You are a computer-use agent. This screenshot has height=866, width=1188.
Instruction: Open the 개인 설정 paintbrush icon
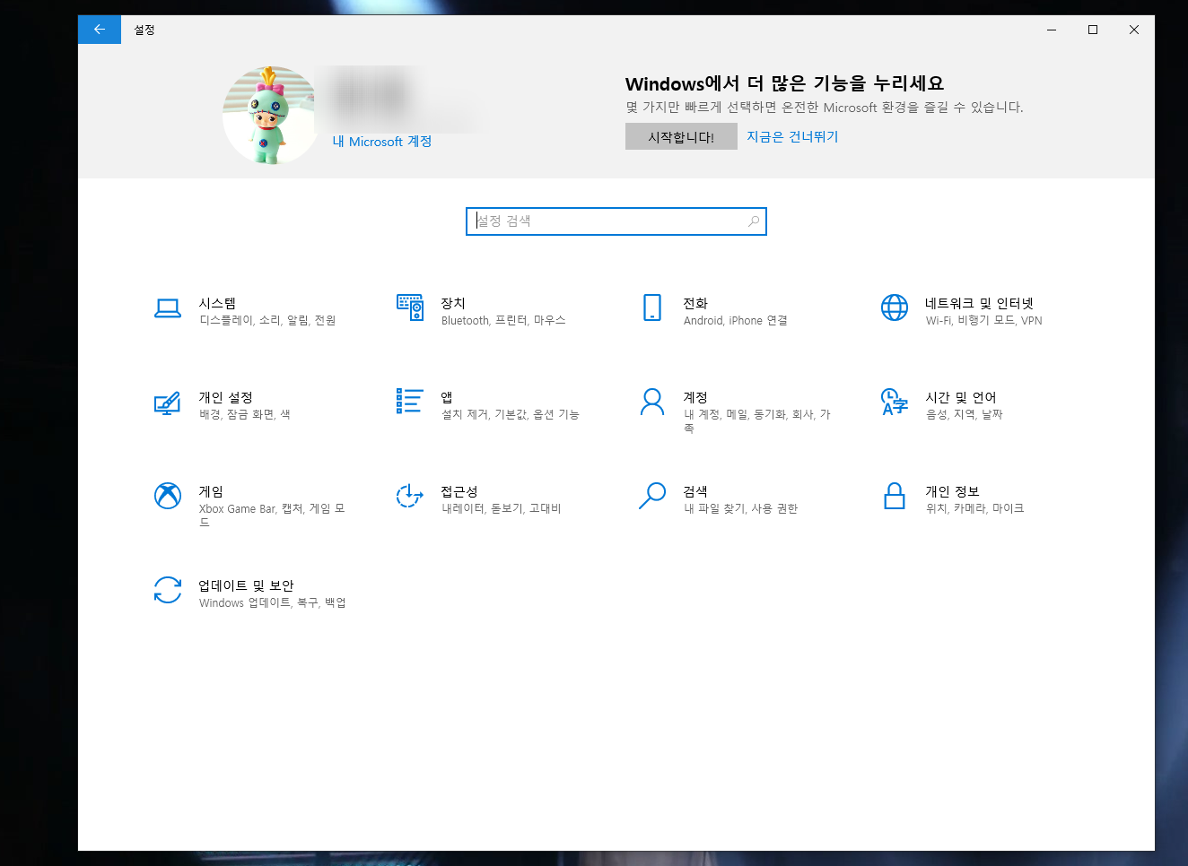(x=168, y=403)
